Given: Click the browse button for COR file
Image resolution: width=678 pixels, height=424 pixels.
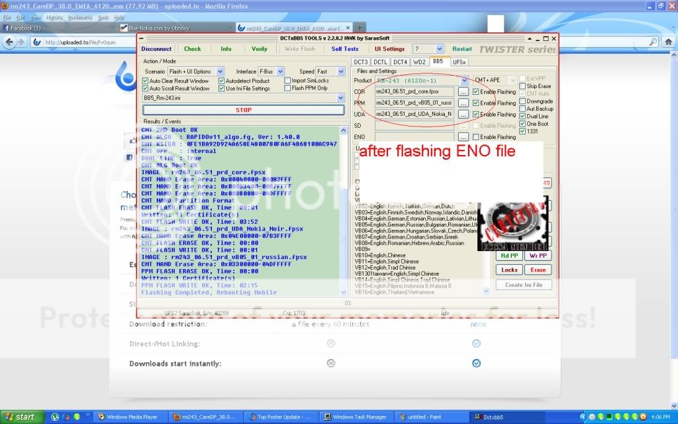Looking at the screenshot, I should coord(463,91).
